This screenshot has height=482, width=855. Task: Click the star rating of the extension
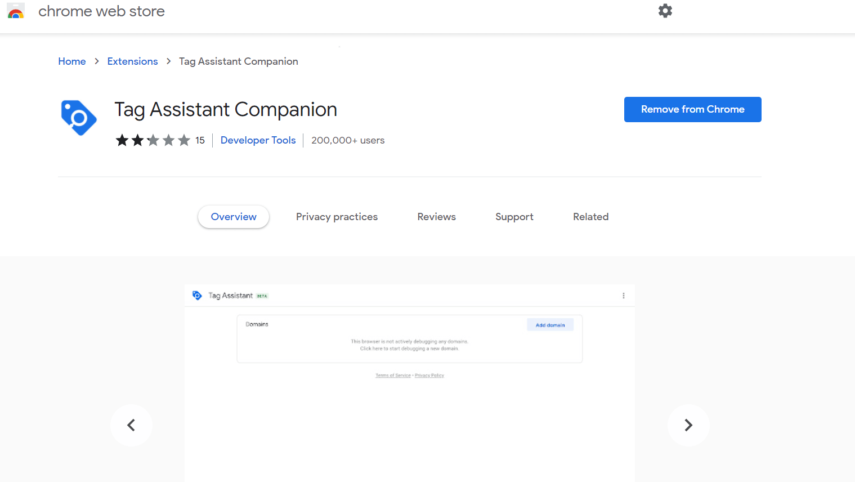[153, 140]
